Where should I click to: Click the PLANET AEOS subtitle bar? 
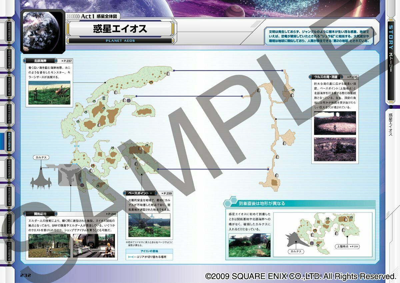point(120,41)
